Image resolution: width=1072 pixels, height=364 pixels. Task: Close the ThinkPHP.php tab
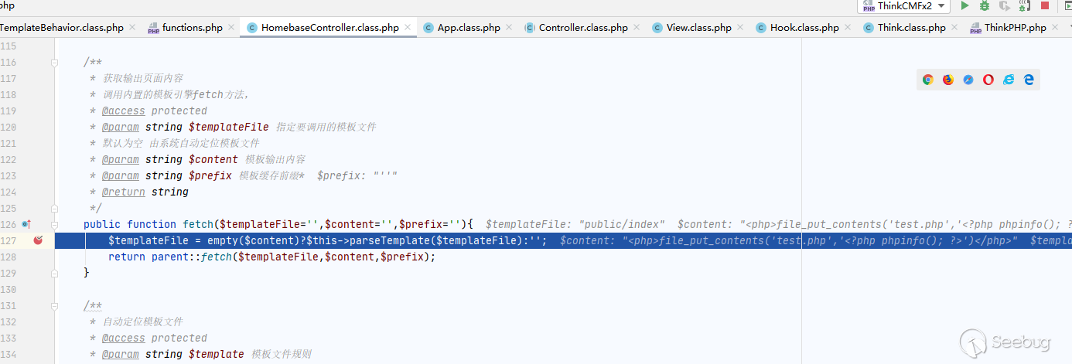click(1054, 28)
